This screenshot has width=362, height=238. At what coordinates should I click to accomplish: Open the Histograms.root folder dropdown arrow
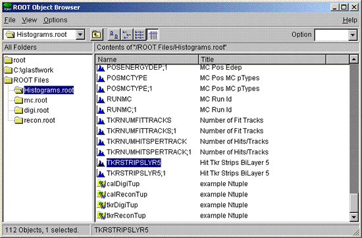[80, 35]
